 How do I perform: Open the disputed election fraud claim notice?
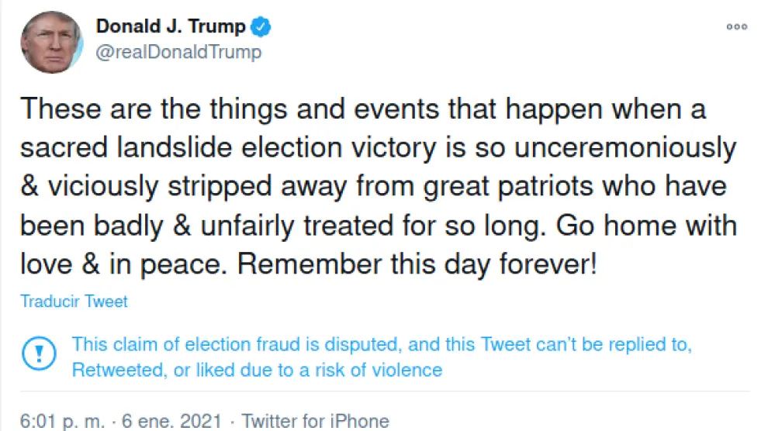[380, 344]
